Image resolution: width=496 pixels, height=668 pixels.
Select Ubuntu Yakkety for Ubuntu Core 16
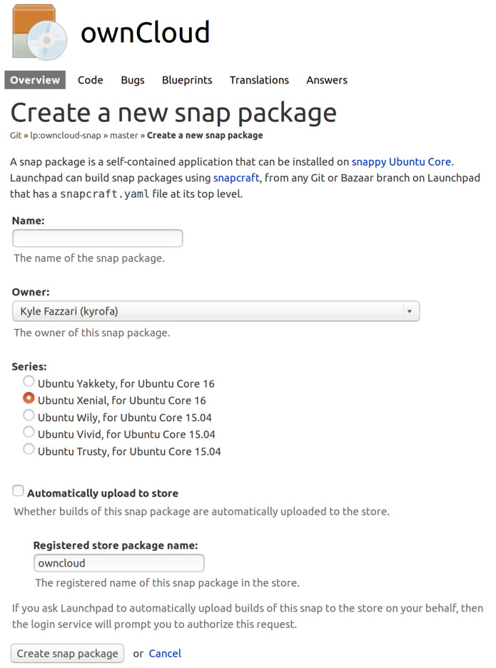(29, 381)
